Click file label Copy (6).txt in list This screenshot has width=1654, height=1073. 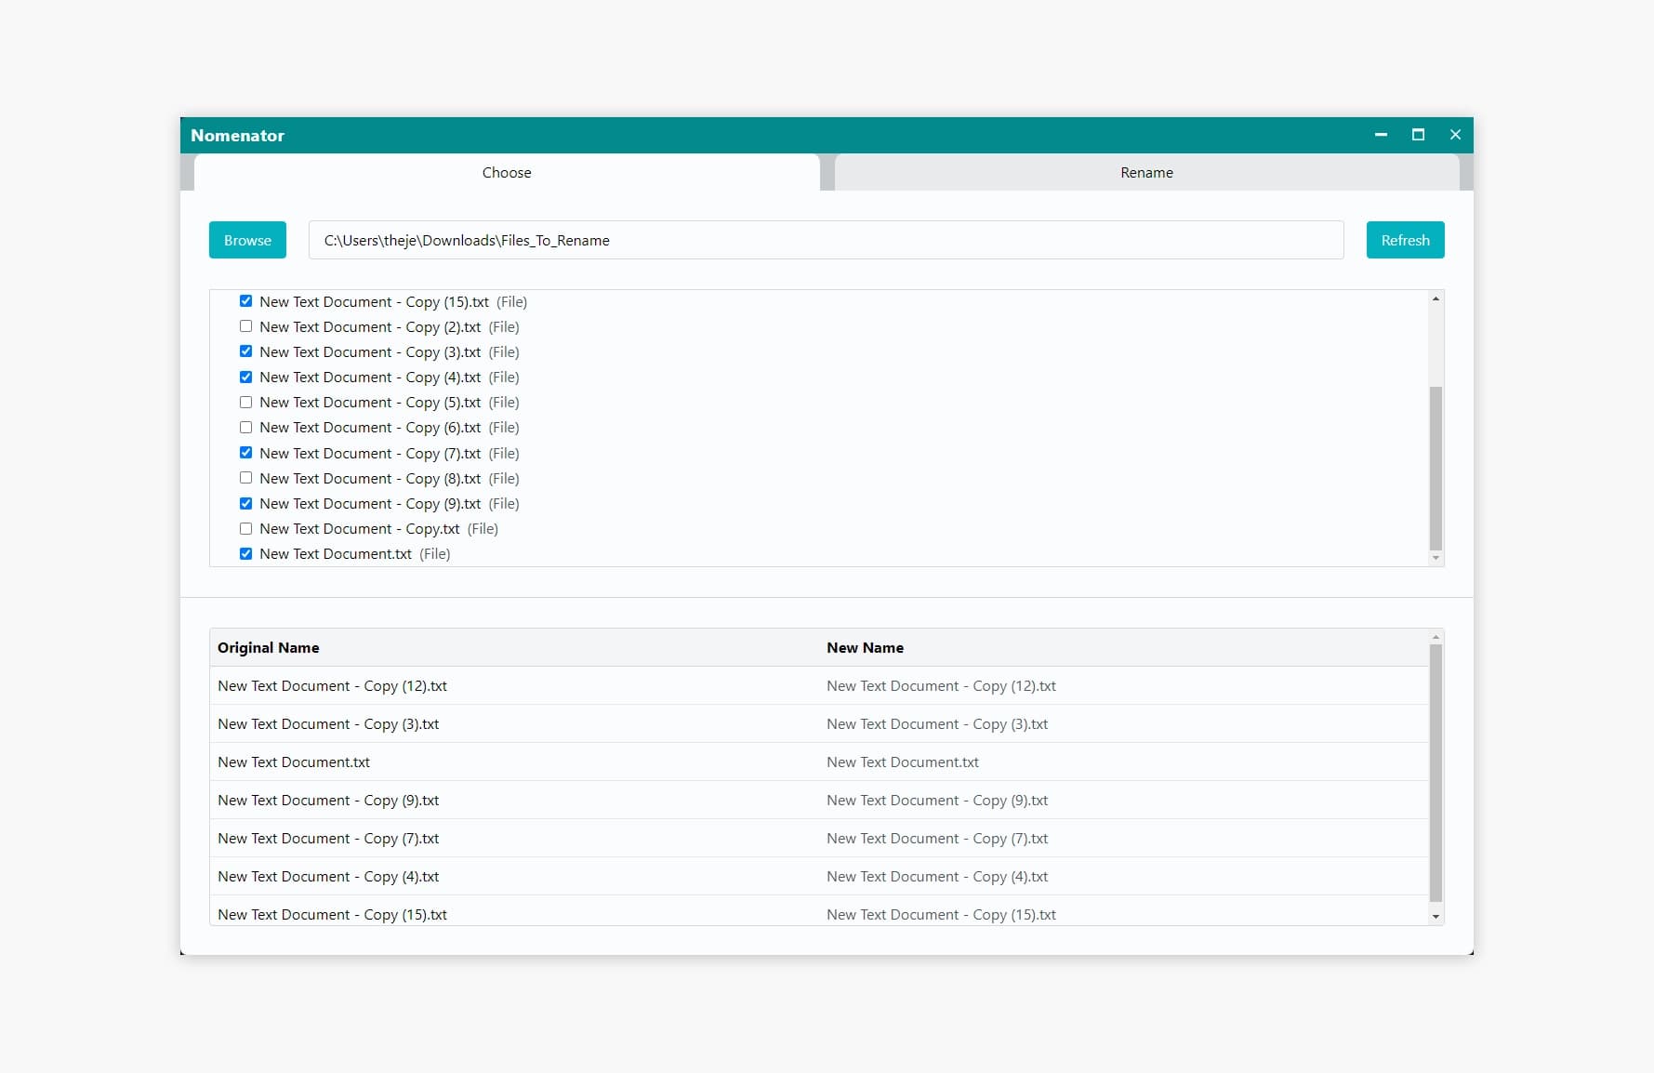370,427
